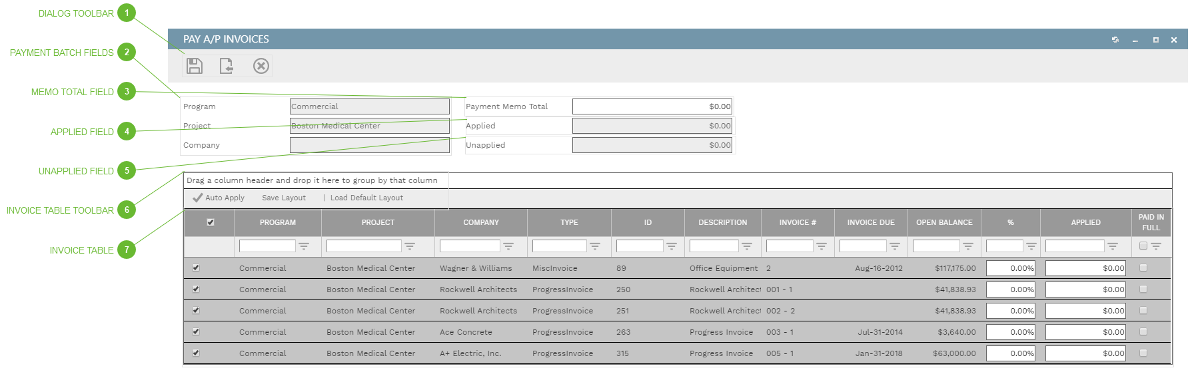Click the Ace Concrete company cell
The height and width of the screenshot is (382, 1190).
(x=466, y=332)
